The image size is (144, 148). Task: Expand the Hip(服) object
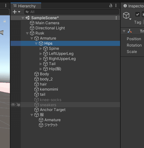click(x=41, y=69)
